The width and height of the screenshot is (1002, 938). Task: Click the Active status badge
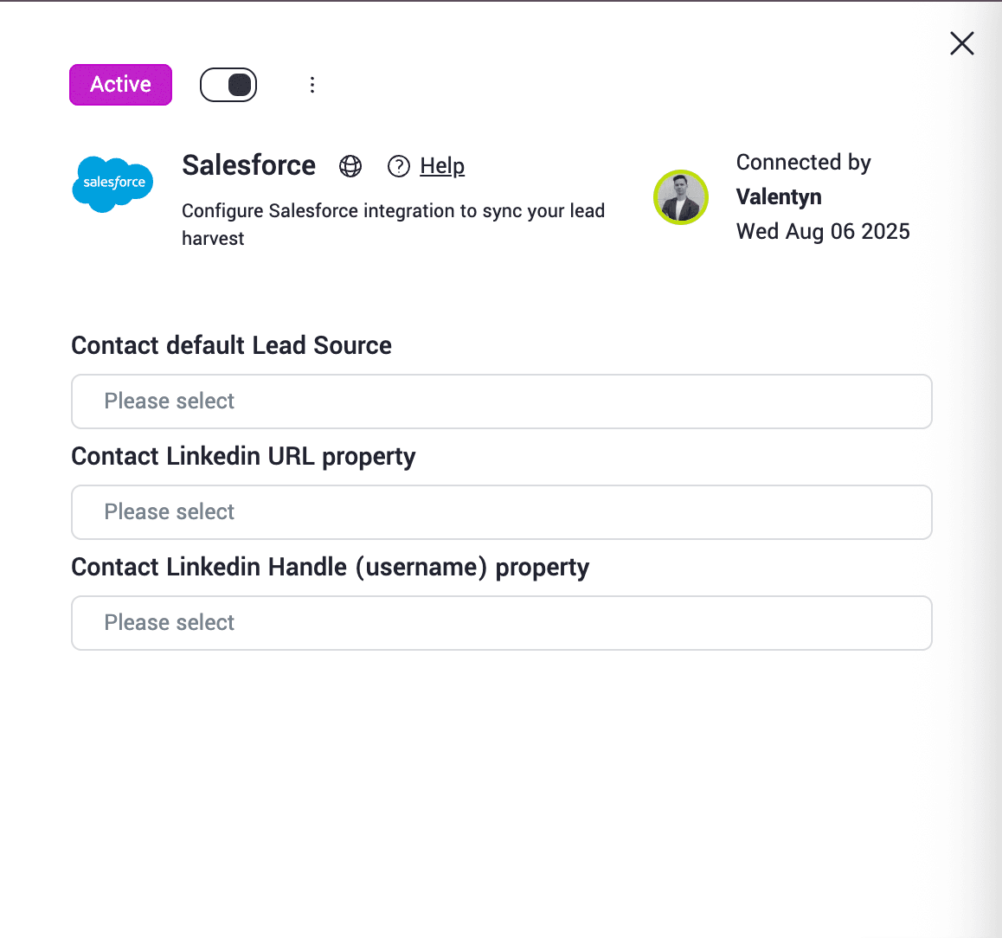pos(120,85)
